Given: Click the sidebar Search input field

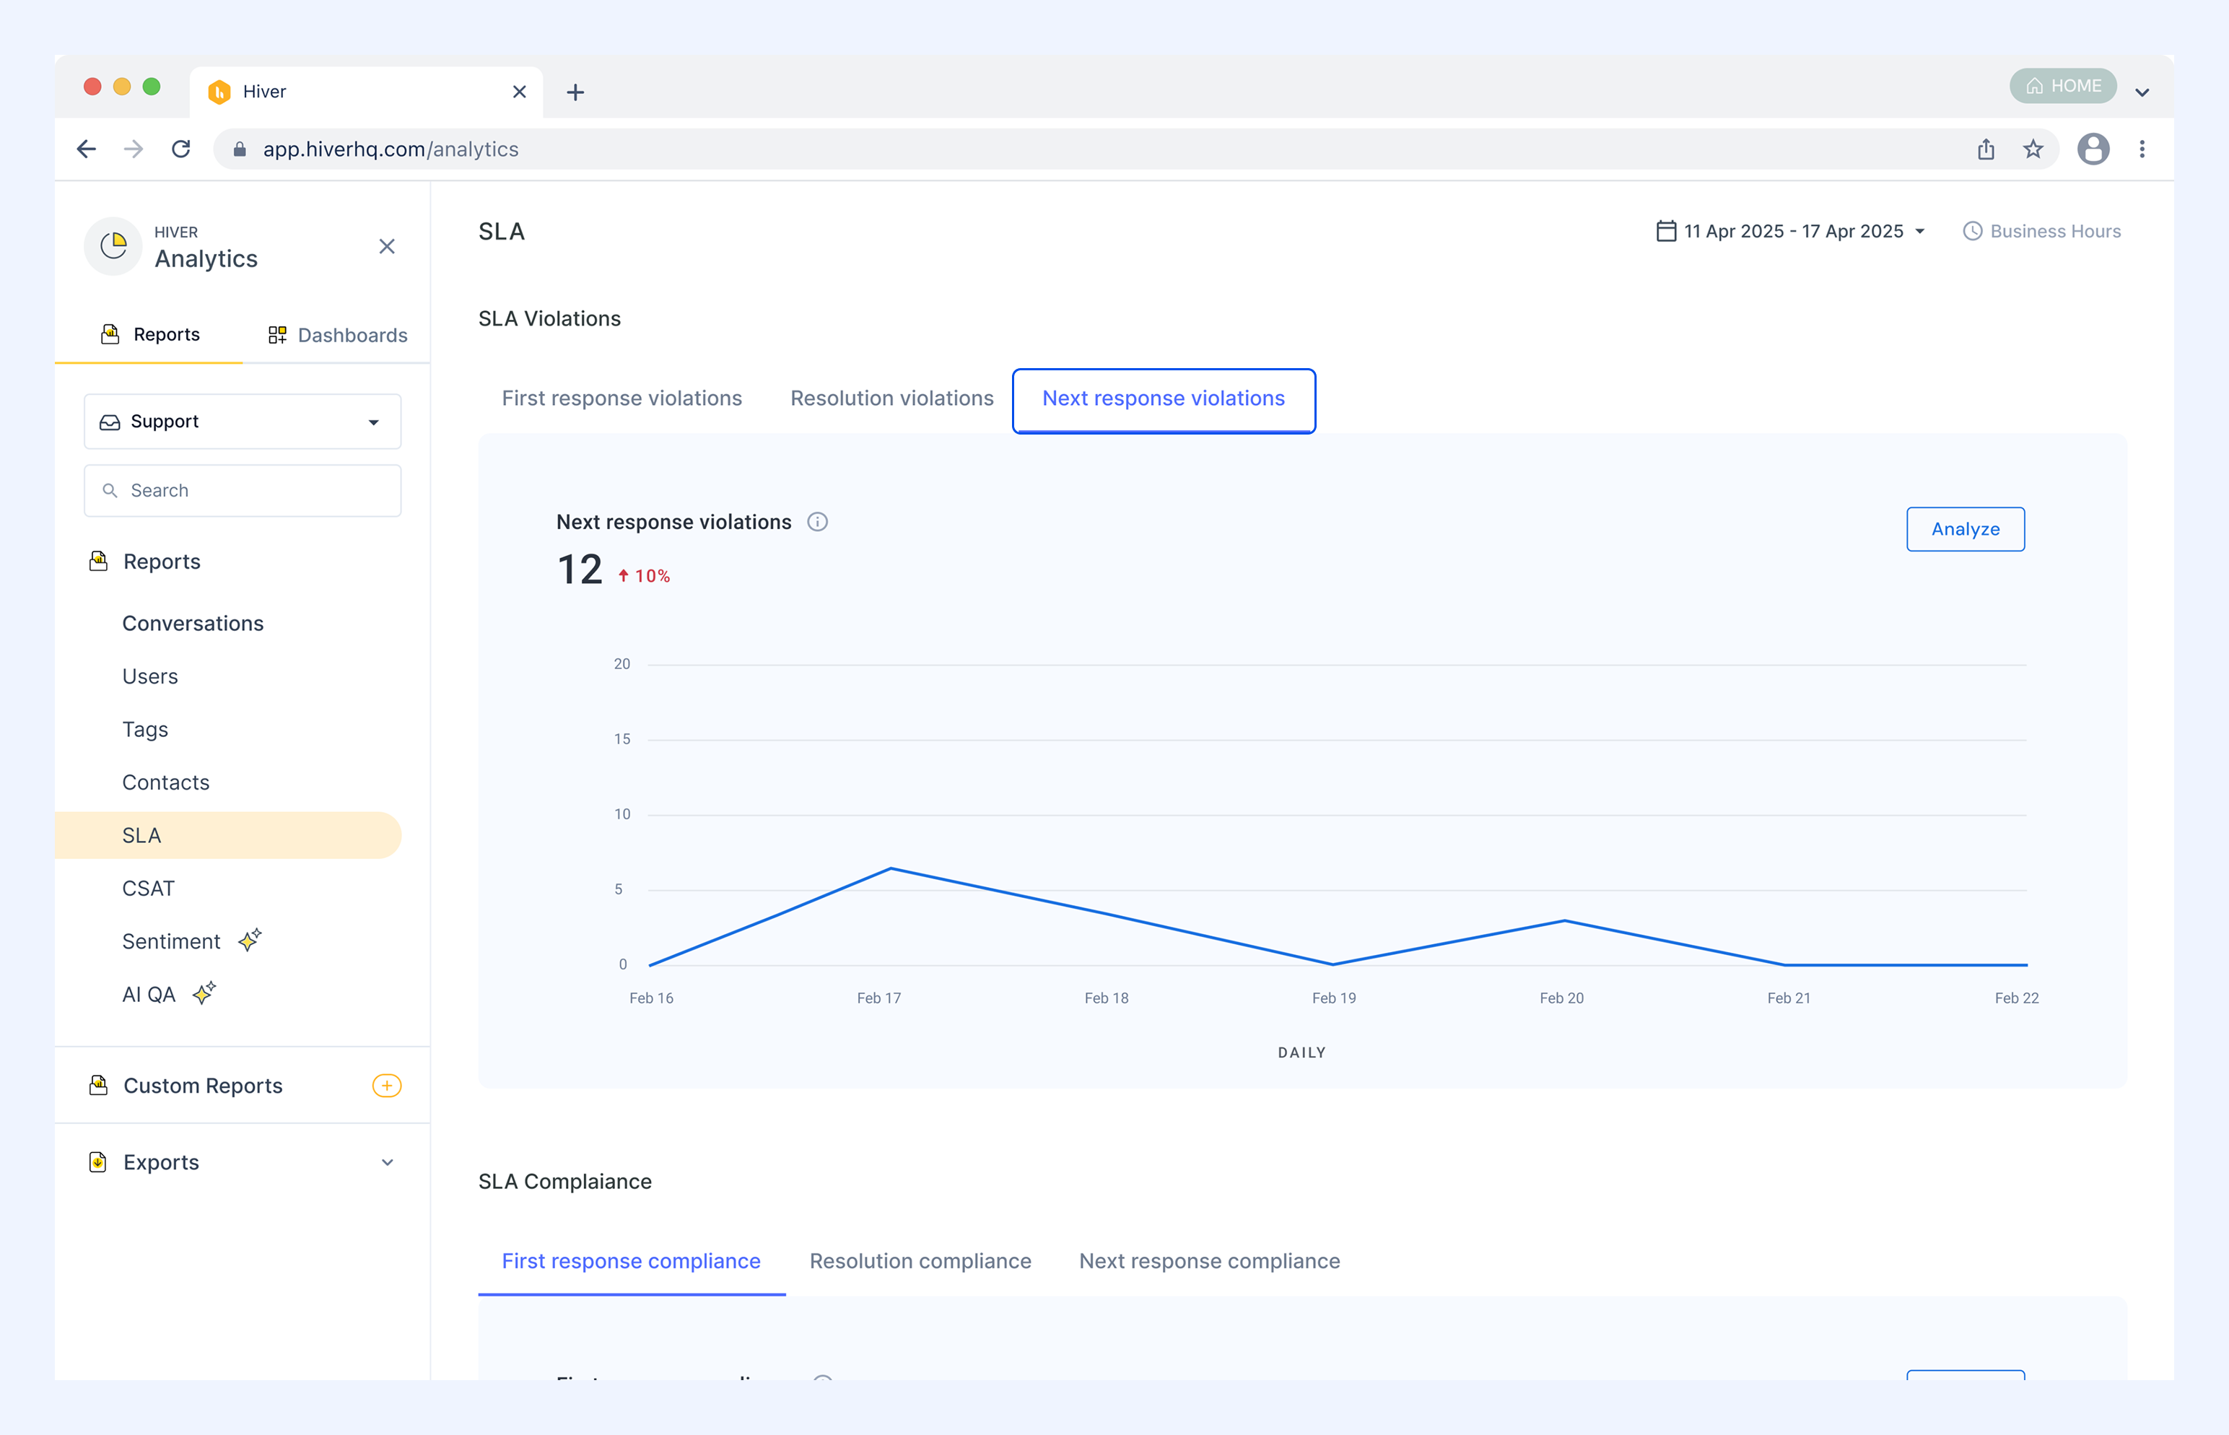Looking at the screenshot, I should point(243,490).
